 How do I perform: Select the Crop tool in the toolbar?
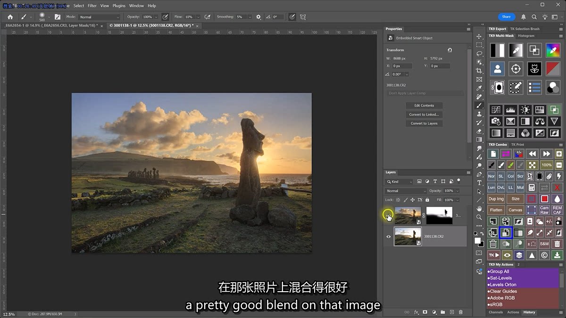click(479, 71)
